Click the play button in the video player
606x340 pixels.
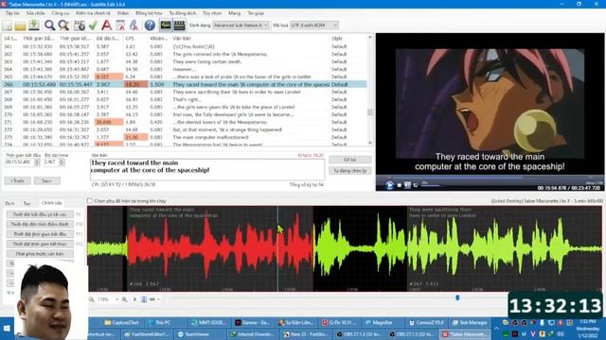point(389,185)
